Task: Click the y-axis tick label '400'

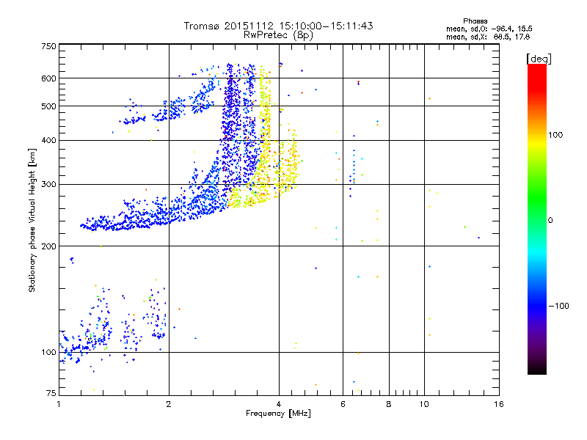Action: (48, 140)
